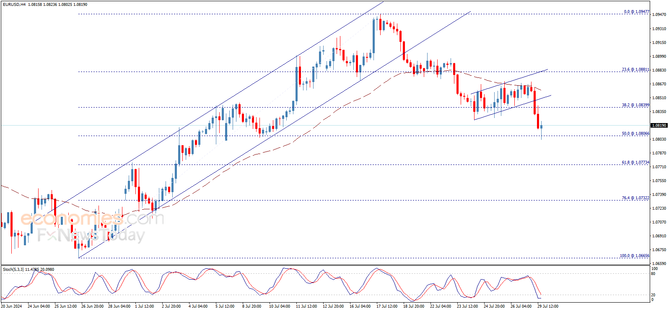
Task: Click the '20 Jun 2024' time axis label
Action: click(12, 306)
